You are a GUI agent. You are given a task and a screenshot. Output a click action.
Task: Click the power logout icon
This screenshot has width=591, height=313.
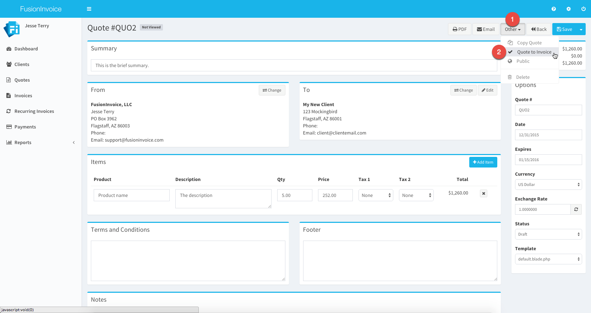584,9
